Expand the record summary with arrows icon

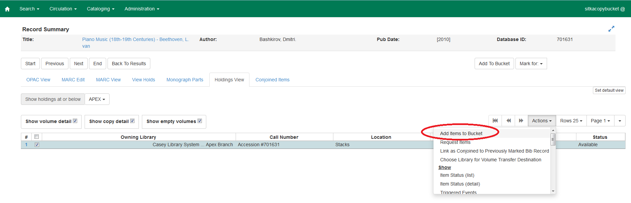[x=611, y=29]
